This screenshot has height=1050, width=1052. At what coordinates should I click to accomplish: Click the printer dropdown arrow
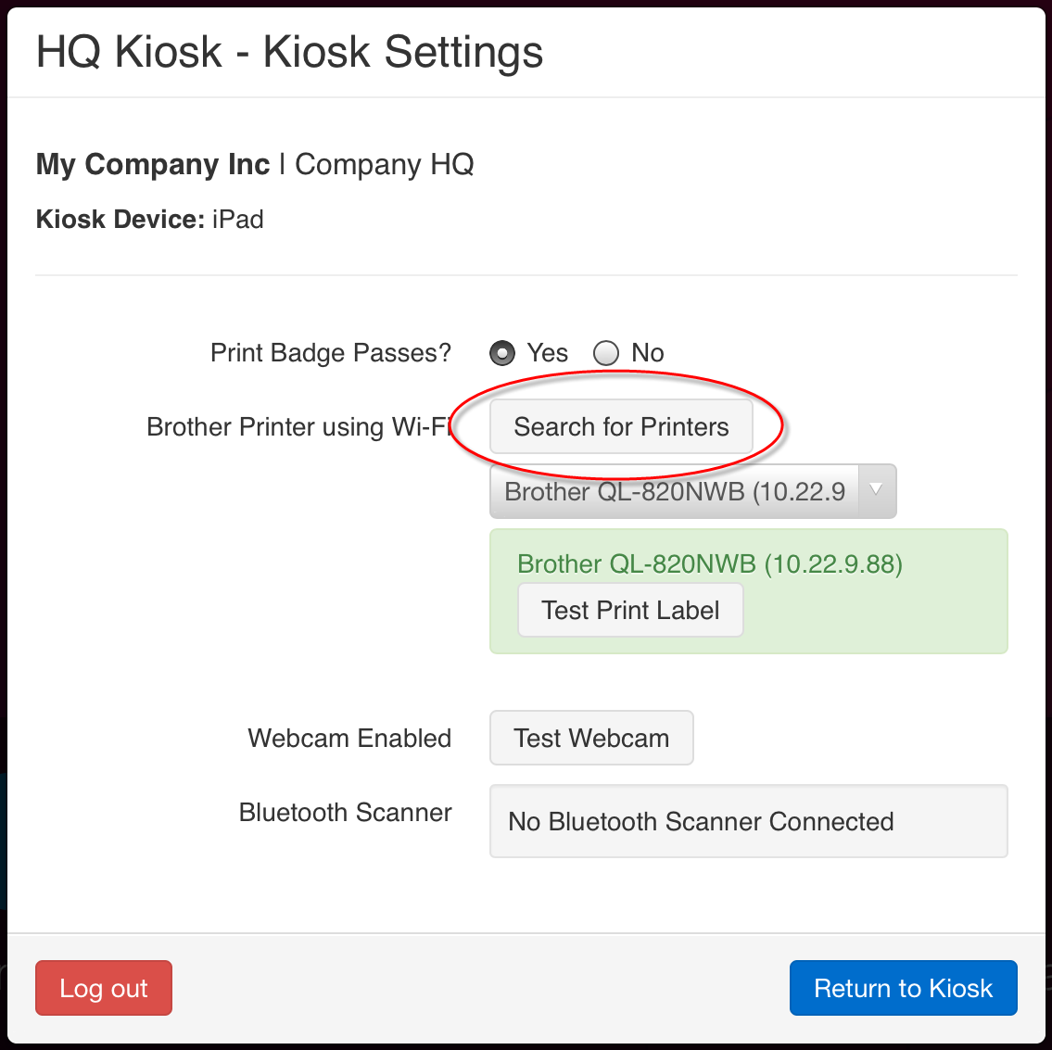[x=876, y=489]
